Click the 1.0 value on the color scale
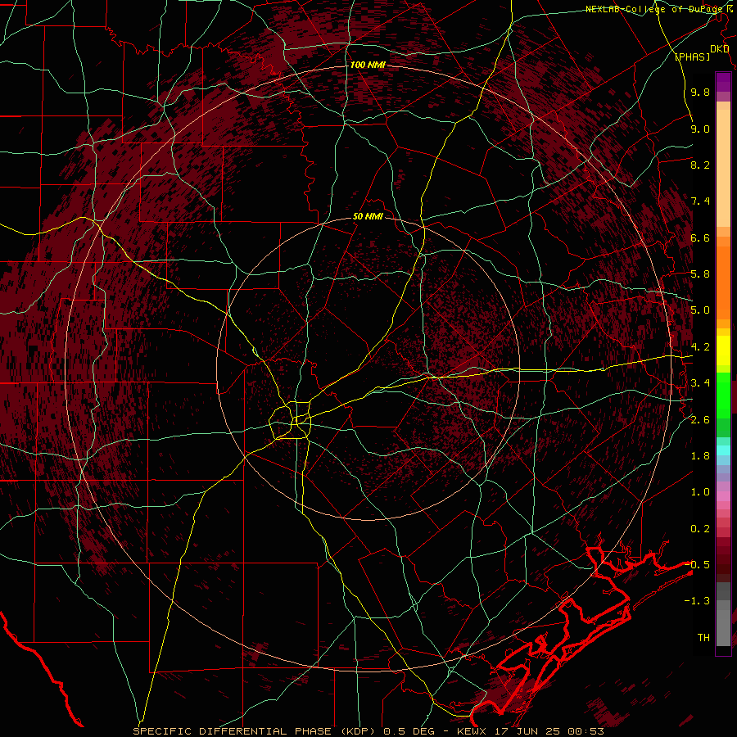The image size is (737, 737). click(x=700, y=492)
